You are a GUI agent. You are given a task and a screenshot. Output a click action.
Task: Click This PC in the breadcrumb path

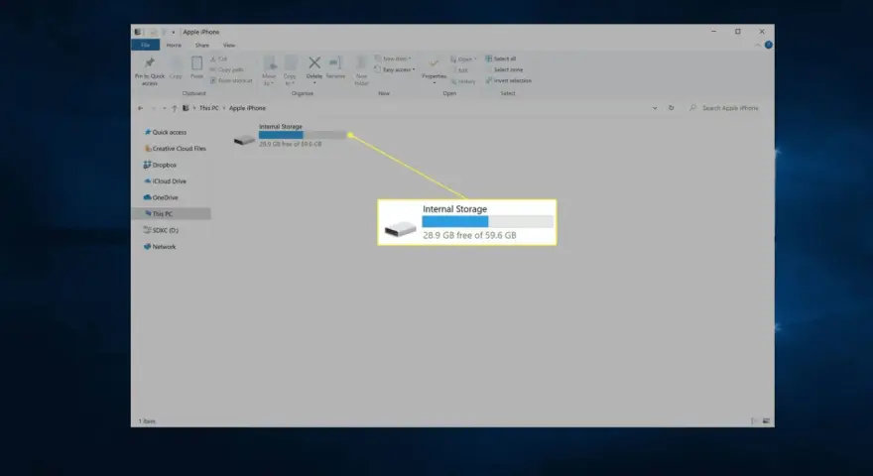[209, 108]
